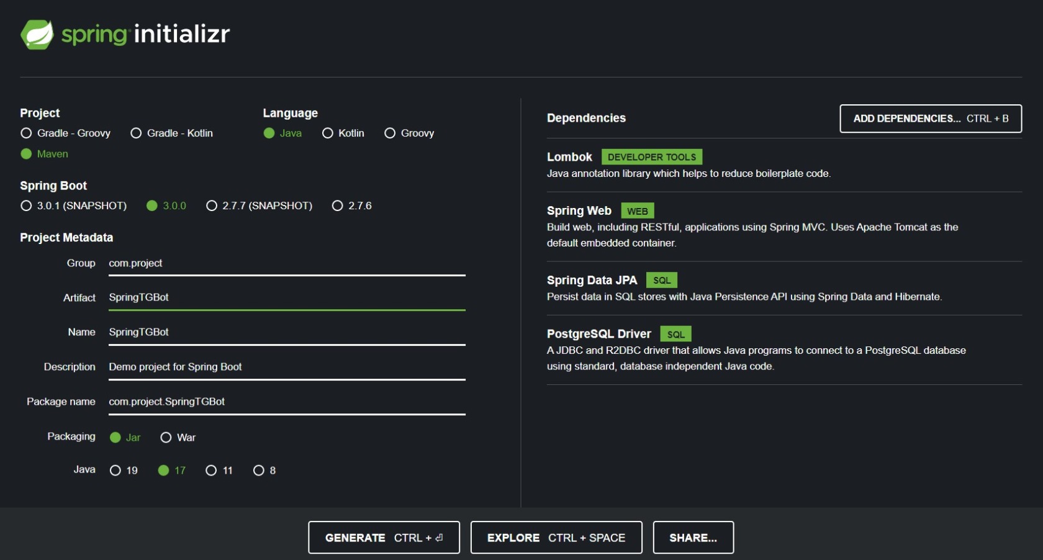Focus the Artifact text field
Screen dimensions: 1043x560
[x=286, y=298]
